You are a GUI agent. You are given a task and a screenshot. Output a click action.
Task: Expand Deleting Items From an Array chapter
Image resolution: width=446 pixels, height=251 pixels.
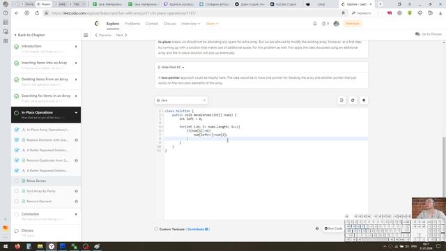tap(76, 79)
